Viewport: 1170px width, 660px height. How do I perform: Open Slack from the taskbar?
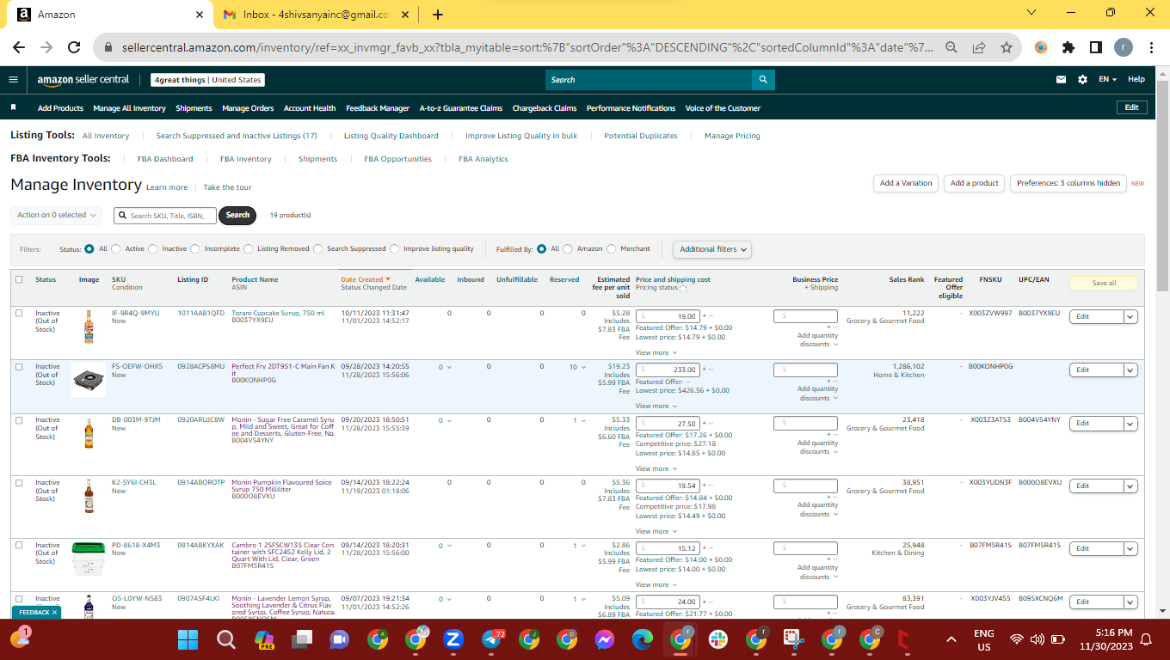click(718, 639)
